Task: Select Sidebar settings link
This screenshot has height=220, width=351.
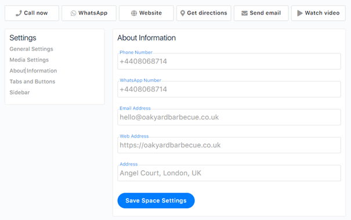Action: coord(20,92)
